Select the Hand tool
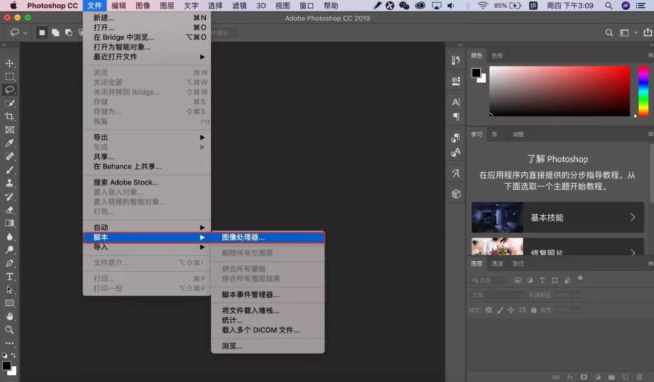Image resolution: width=654 pixels, height=382 pixels. coord(9,316)
